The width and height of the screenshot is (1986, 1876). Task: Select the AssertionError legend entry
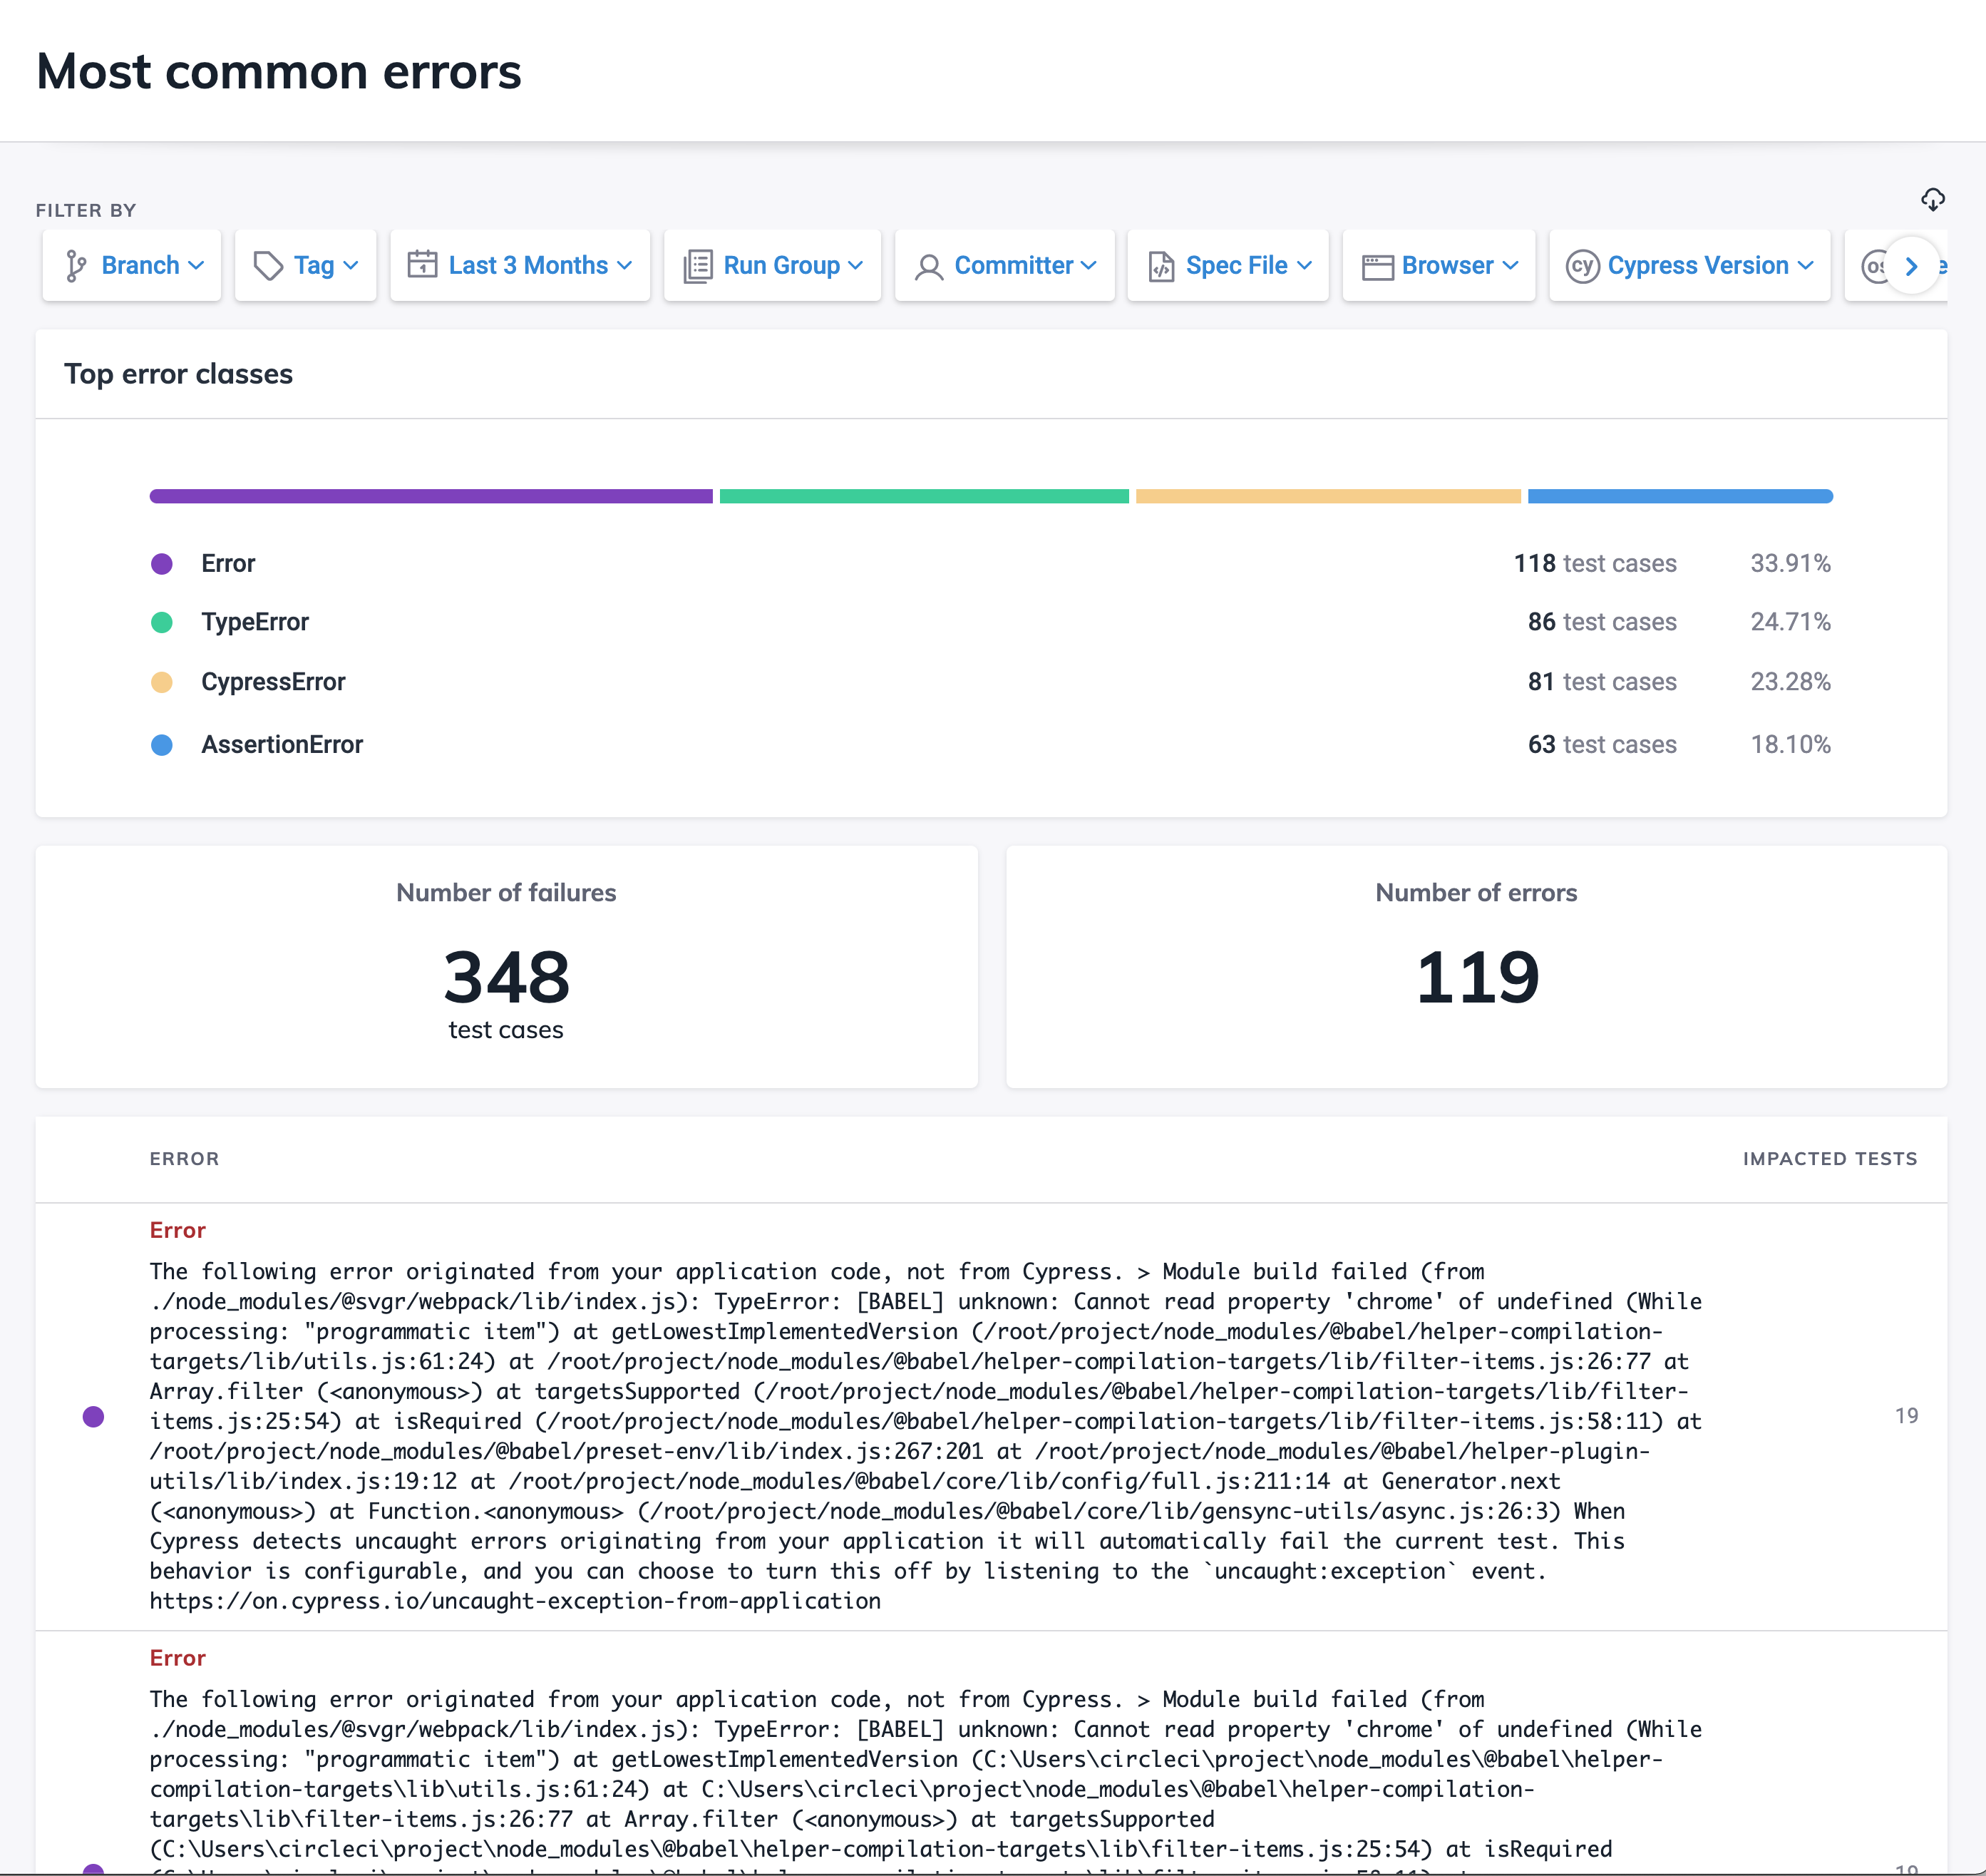click(283, 744)
